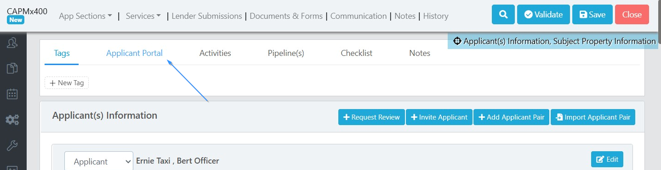The height and width of the screenshot is (170, 661).
Task: Select the Tags tab
Action: click(x=62, y=53)
